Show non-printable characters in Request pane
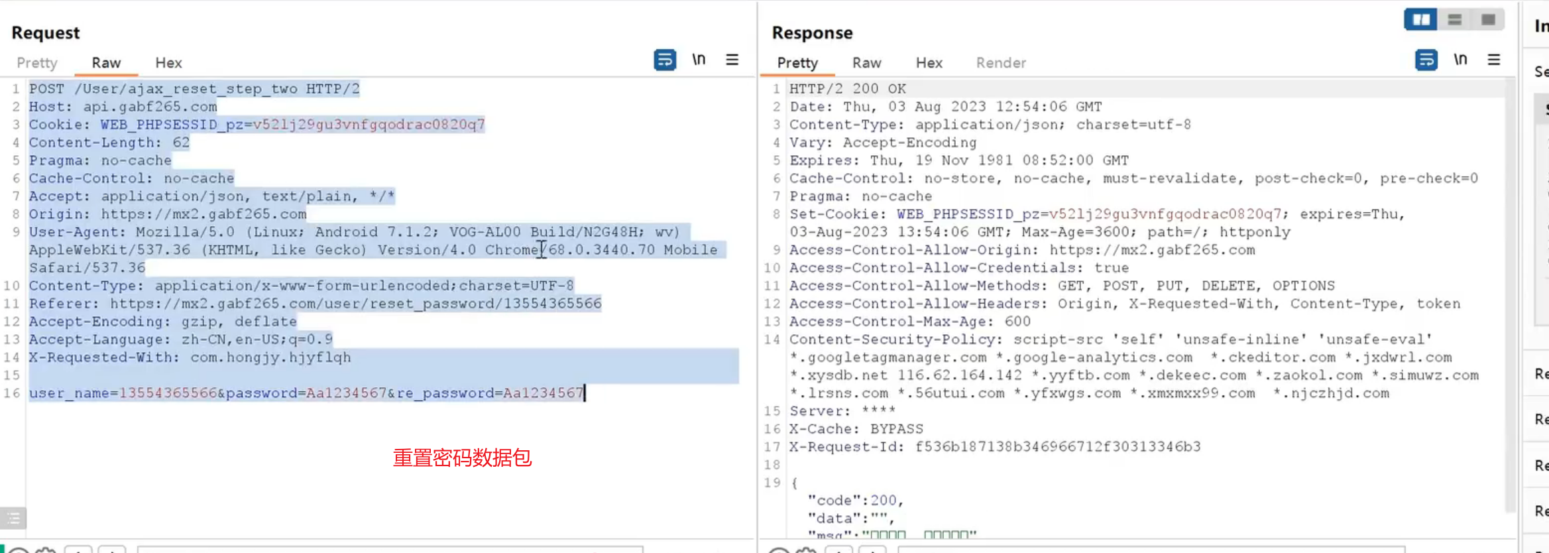The height and width of the screenshot is (553, 1549). tap(699, 60)
